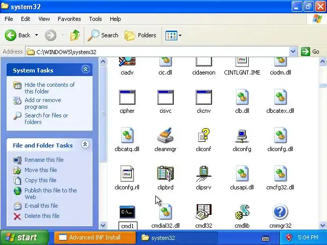Select the cmdial32.dll file icon
Screen dimensions: 327x245
(166, 212)
